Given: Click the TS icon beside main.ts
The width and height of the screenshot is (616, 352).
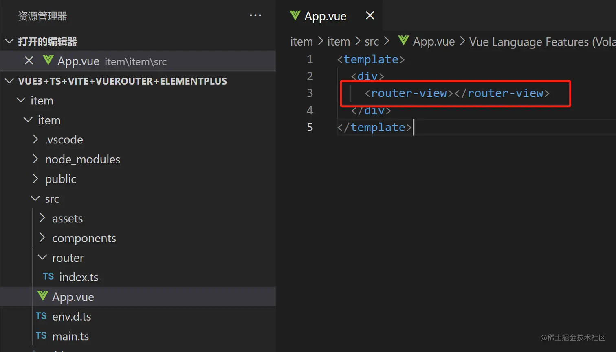Looking at the screenshot, I should point(41,336).
